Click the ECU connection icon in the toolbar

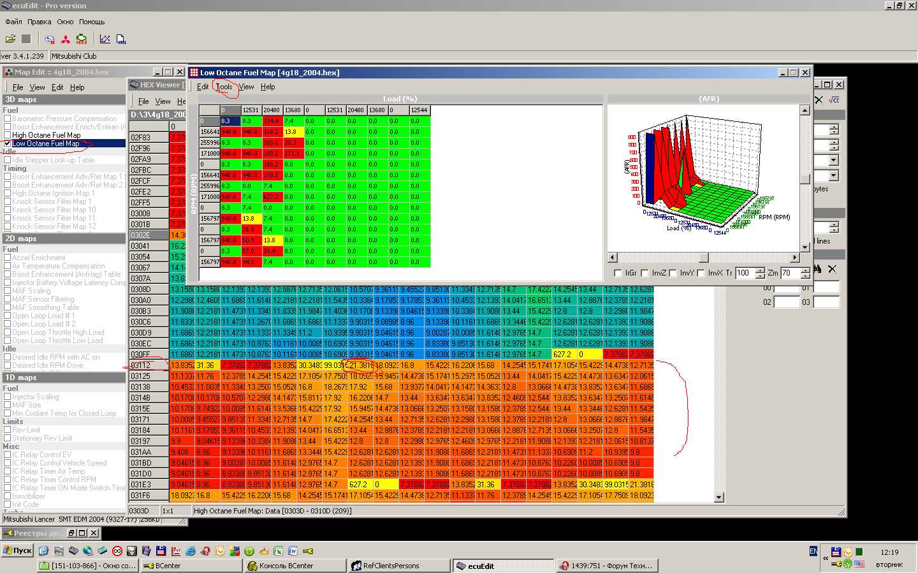pos(50,40)
